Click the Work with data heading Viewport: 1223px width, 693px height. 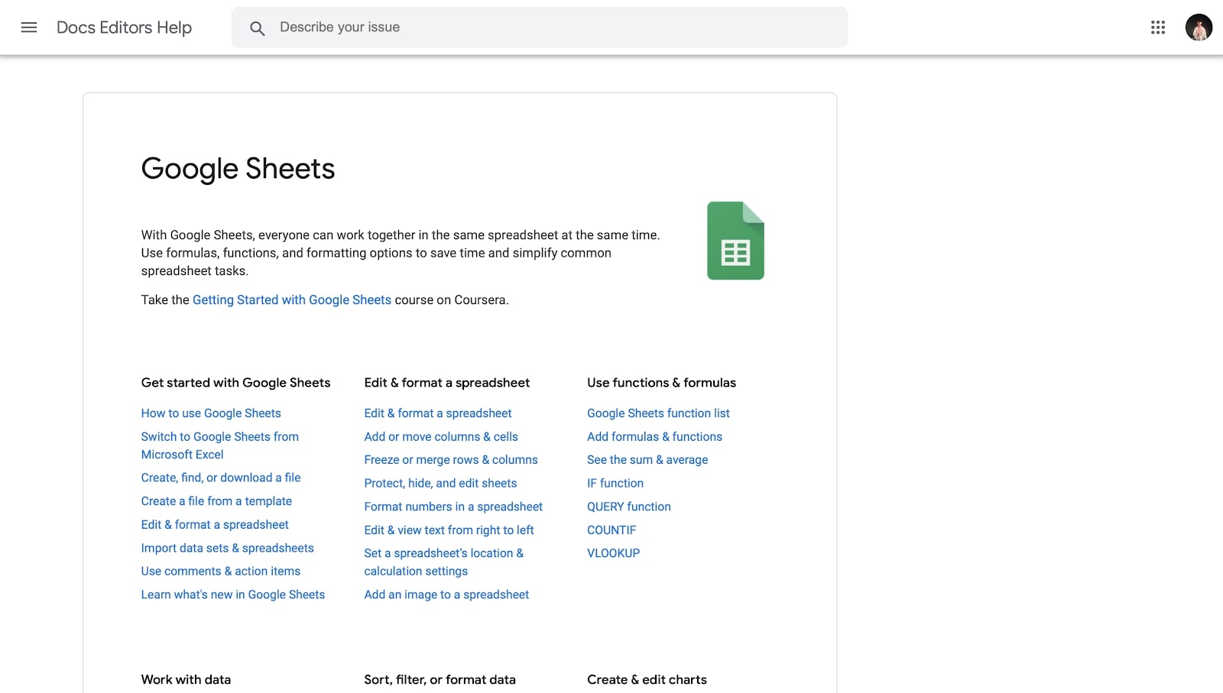tap(186, 680)
